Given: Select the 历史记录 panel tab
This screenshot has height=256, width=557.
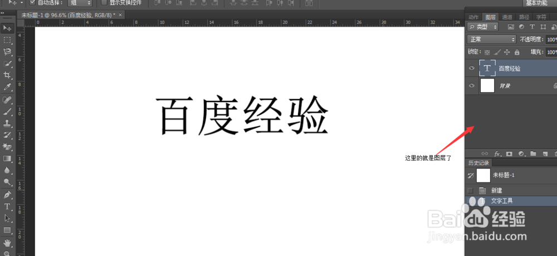Looking at the screenshot, I should 478,163.
